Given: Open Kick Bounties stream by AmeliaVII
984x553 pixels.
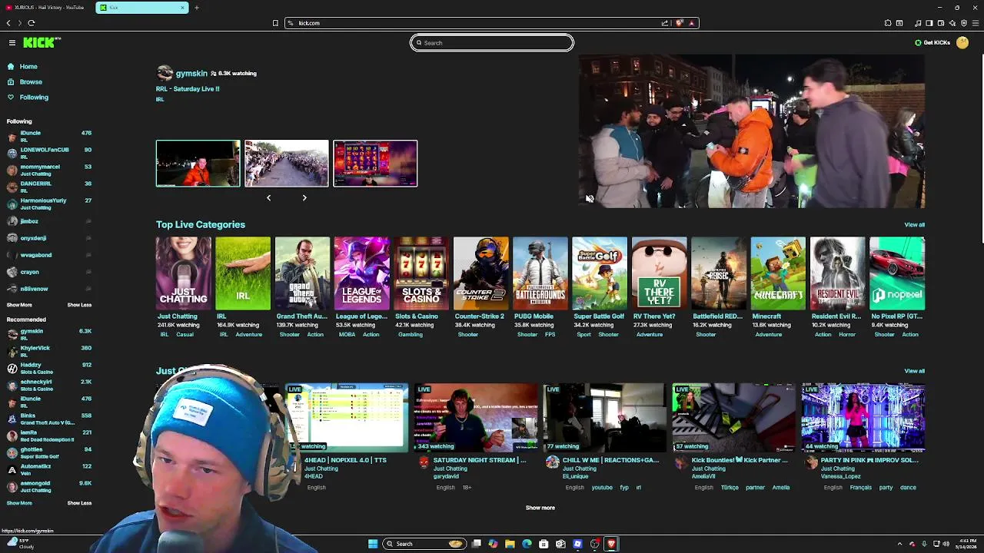Looking at the screenshot, I should [734, 419].
